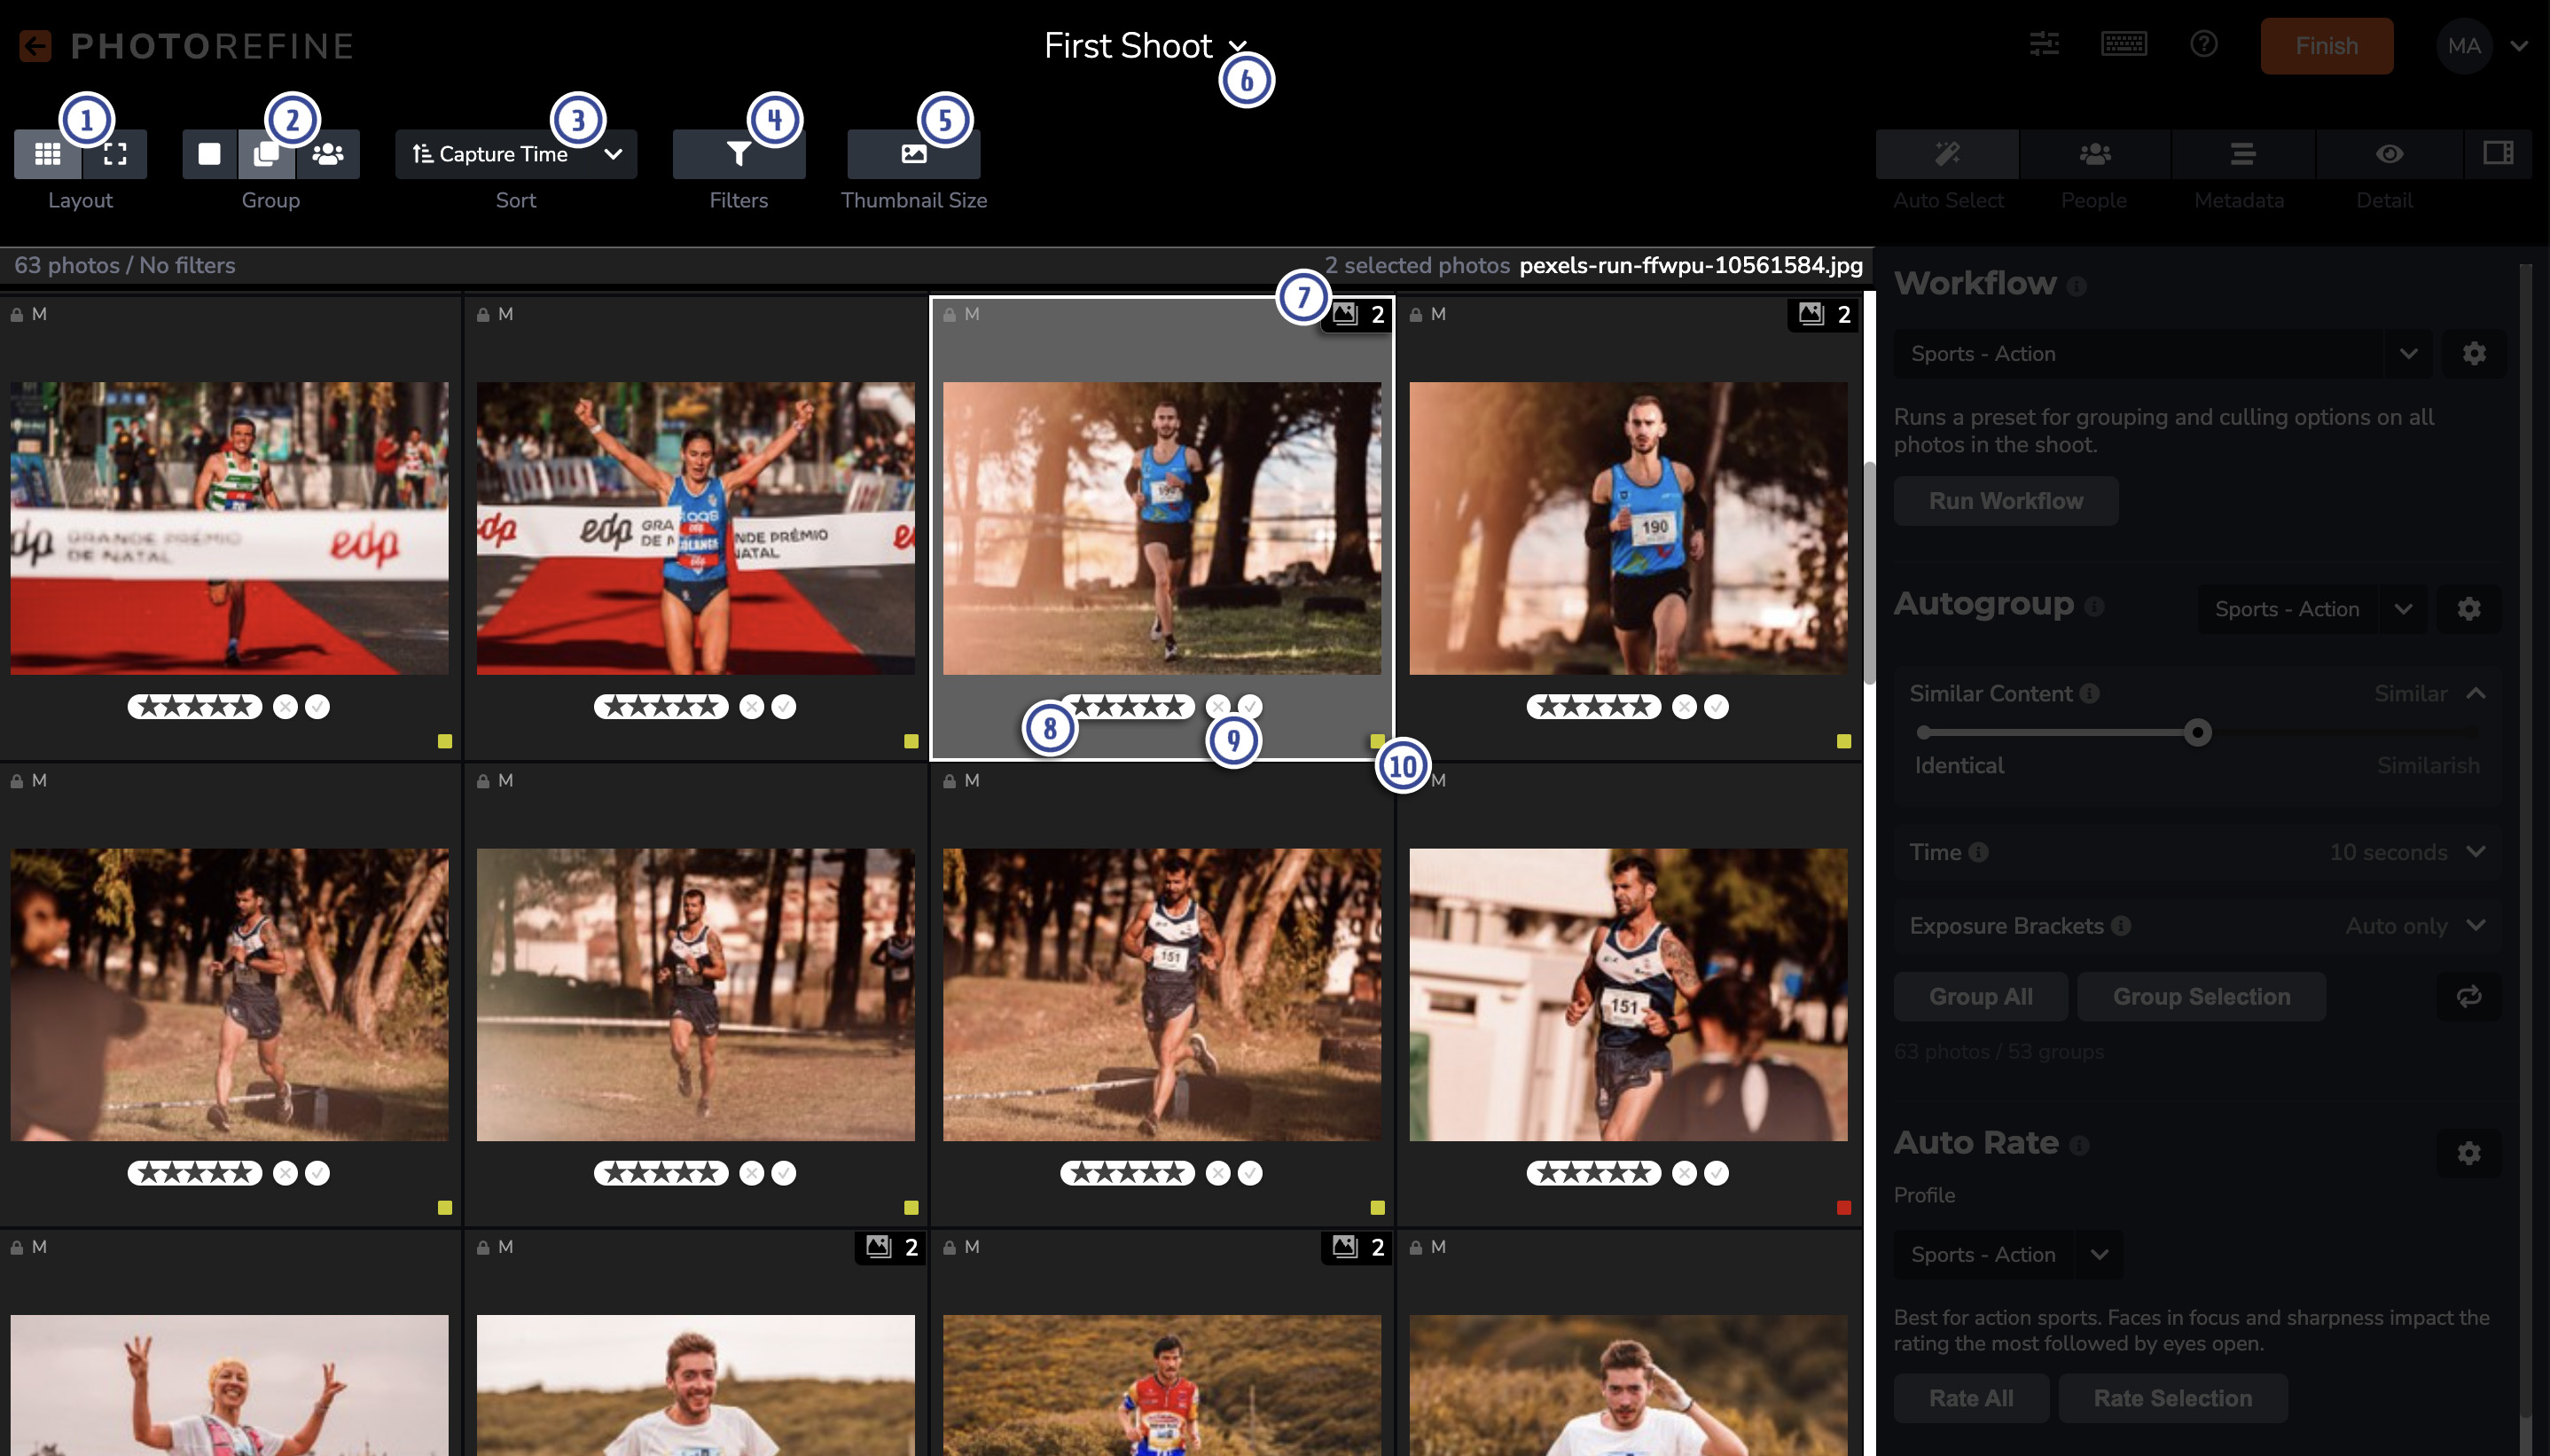
Task: Reject the woman crossing finish line photo
Action: pyautogui.click(x=752, y=707)
